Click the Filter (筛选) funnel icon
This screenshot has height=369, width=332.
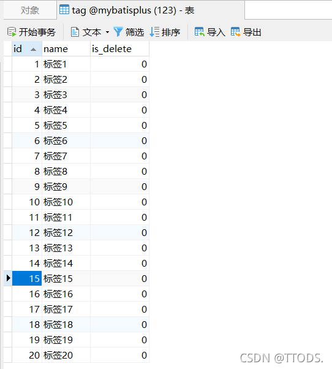118,32
